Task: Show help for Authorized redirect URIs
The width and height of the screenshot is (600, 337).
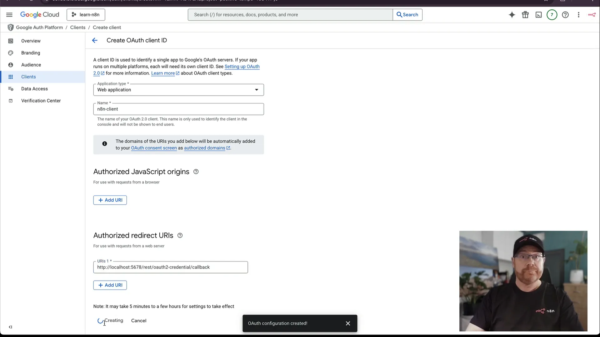Action: [x=180, y=236]
